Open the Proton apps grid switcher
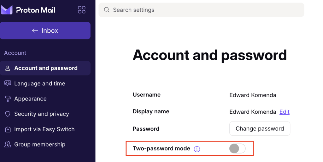This screenshot has height=162, width=323. pos(82,10)
